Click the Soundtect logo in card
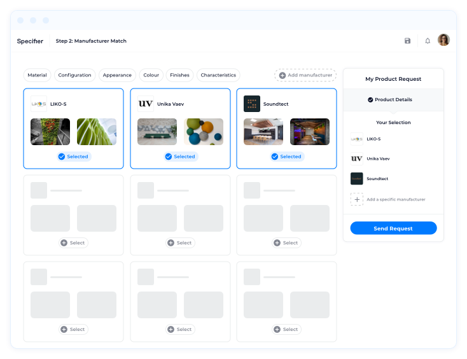467x359 pixels. (x=252, y=104)
